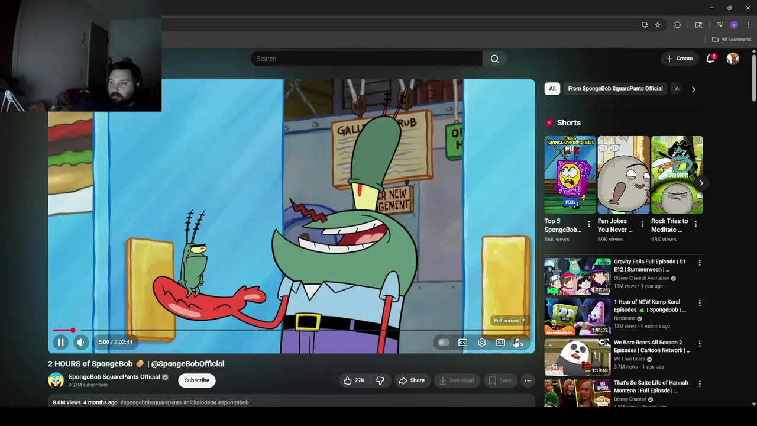Open Disney Channel Animation channel link
The height and width of the screenshot is (426, 757).
pos(642,278)
